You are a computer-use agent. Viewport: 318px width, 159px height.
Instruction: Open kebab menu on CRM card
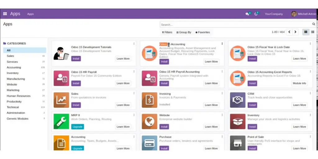[x=310, y=93]
